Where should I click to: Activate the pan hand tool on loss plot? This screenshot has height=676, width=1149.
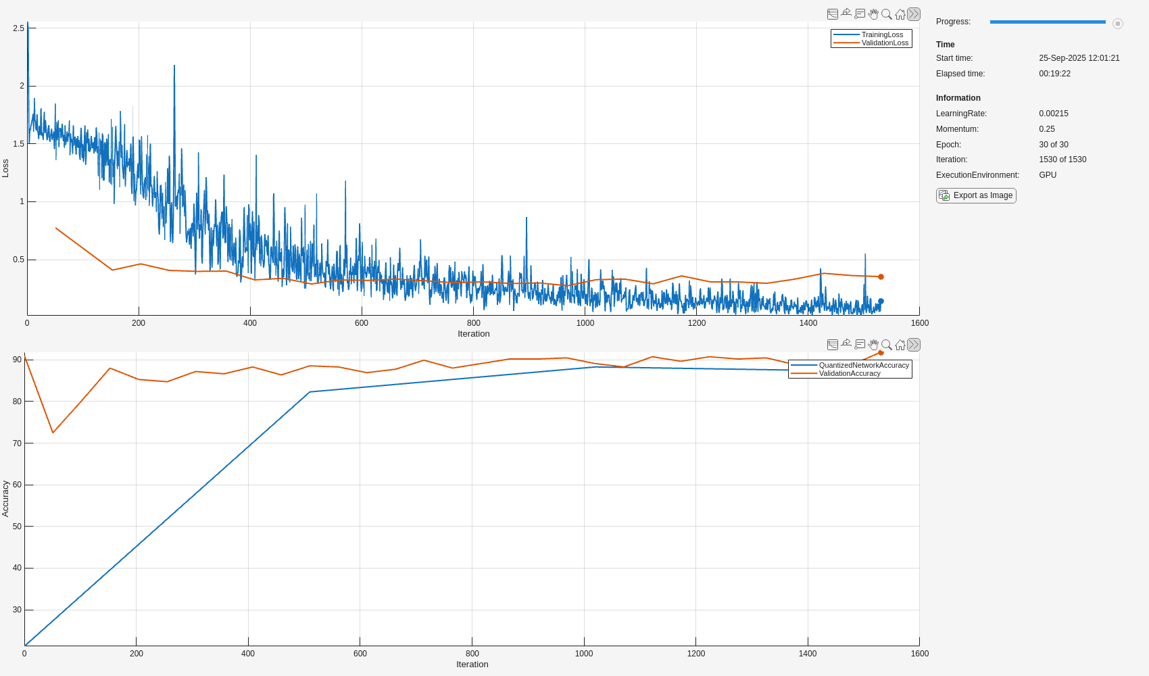873,14
